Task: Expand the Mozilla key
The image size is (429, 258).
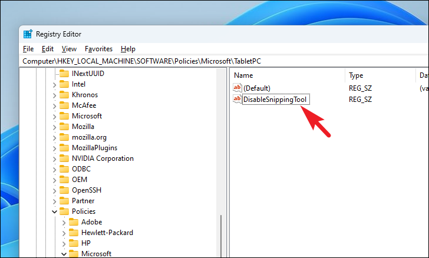Action: pyautogui.click(x=54, y=127)
